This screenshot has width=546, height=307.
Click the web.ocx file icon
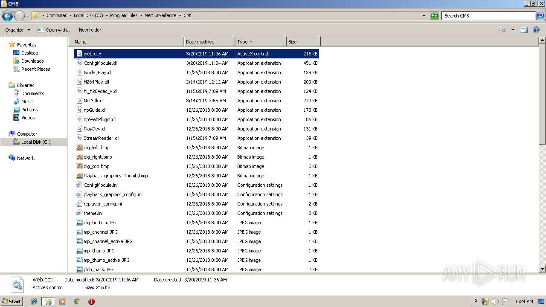click(79, 54)
